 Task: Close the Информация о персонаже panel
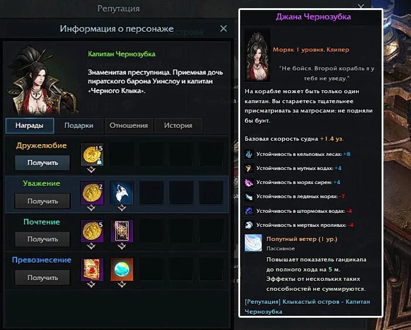point(224,28)
